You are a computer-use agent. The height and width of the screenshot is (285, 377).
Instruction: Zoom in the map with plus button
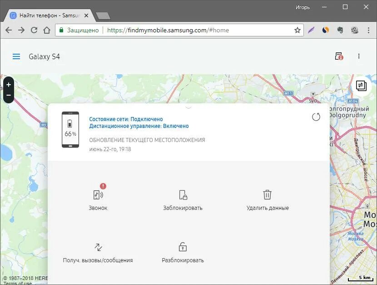9,85
